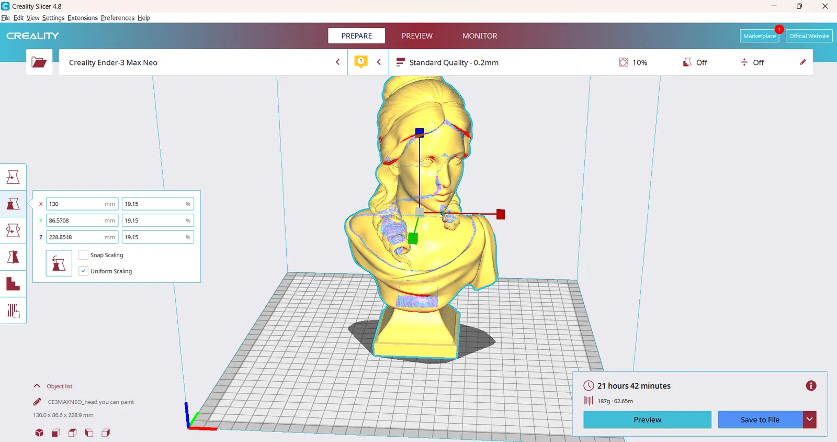Open the Settings menu
837x442 pixels.
coord(53,18)
